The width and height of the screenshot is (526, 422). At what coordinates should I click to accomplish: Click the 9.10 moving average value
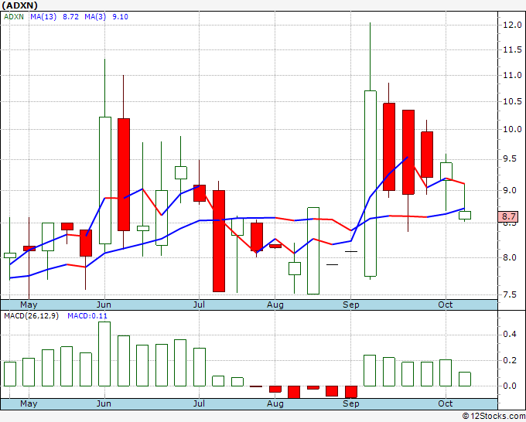120,17
